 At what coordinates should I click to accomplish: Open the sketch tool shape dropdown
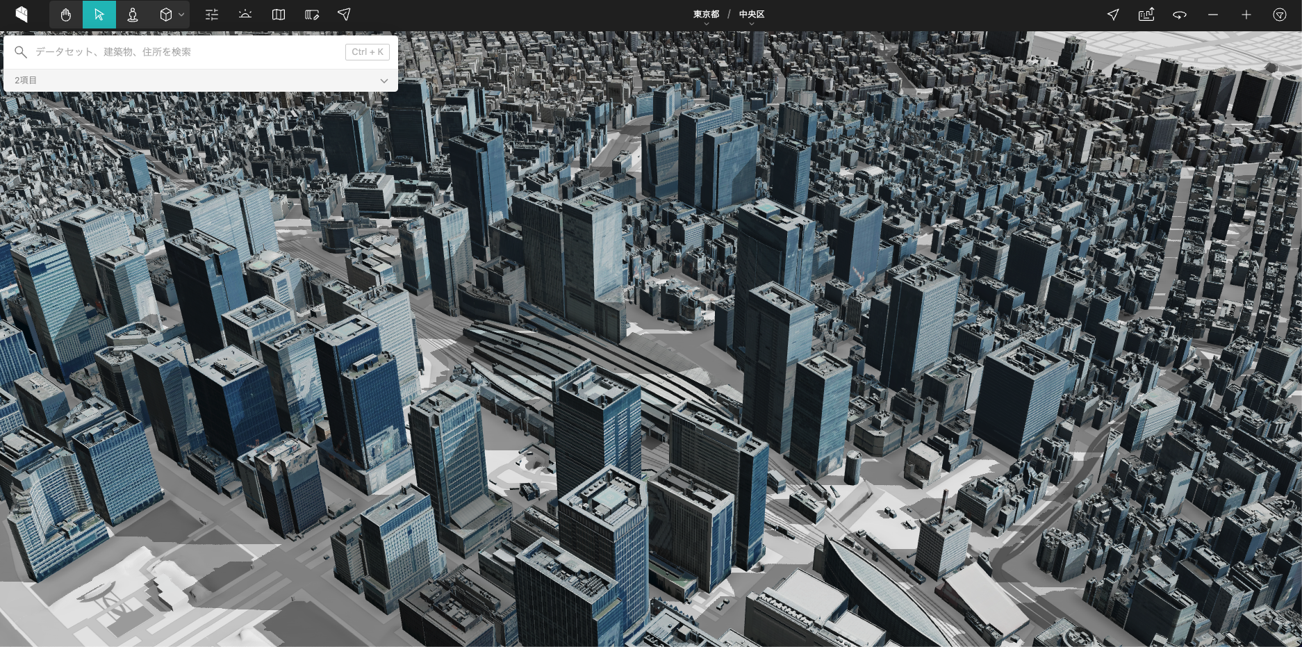(x=182, y=15)
